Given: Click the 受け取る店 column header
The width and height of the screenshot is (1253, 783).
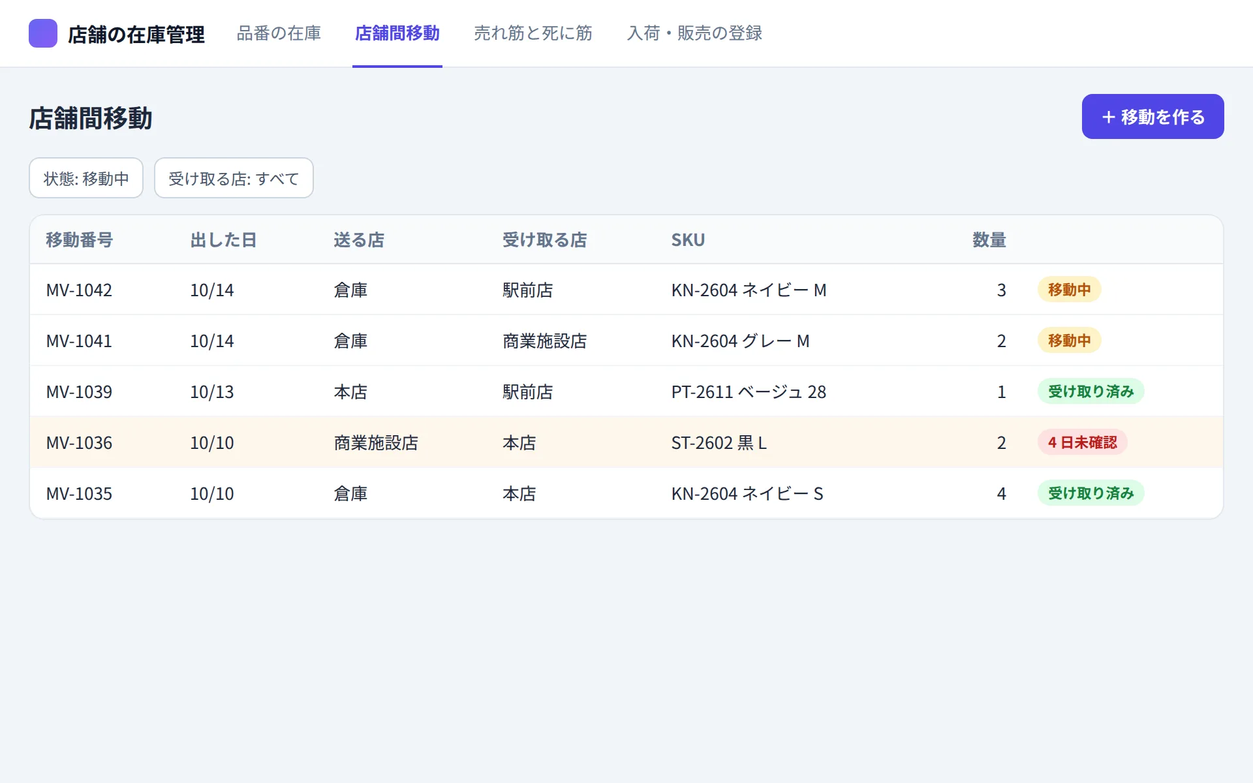Looking at the screenshot, I should (544, 240).
